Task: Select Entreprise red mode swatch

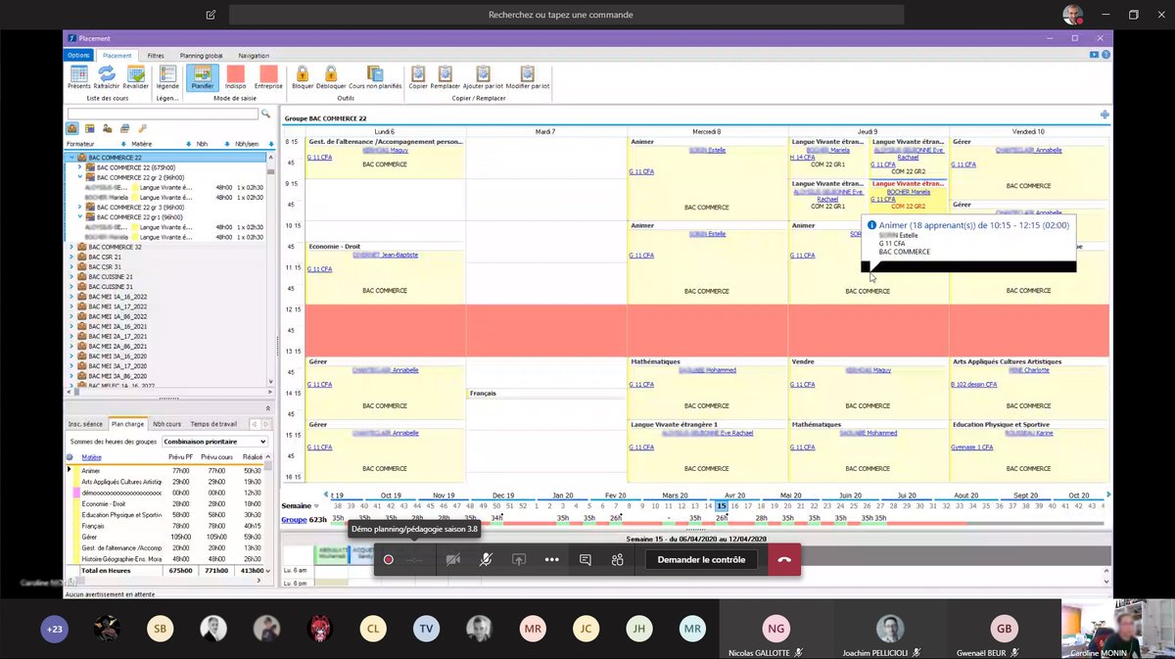Action: pyautogui.click(x=269, y=73)
